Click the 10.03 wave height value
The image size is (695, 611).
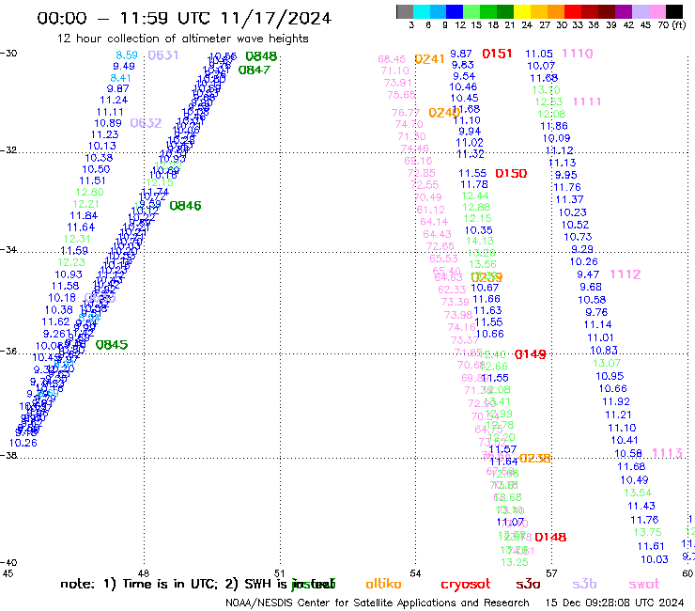[655, 559]
